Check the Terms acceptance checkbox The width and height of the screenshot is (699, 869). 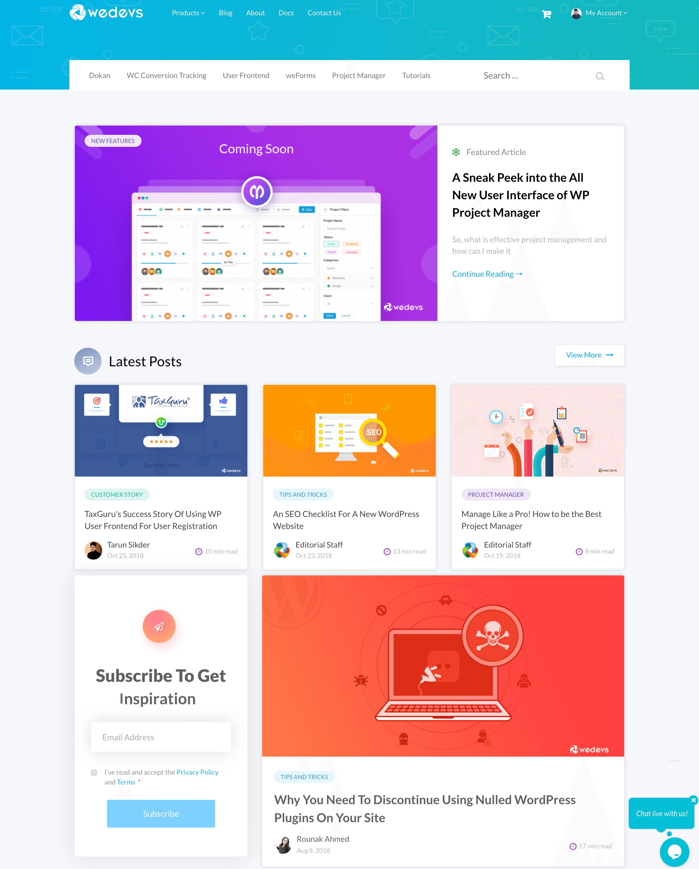93,771
